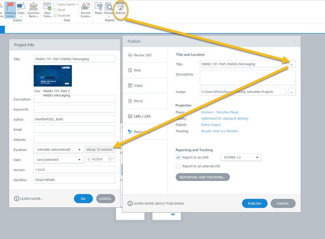Click Reset in the Slide group

click(59, 10)
